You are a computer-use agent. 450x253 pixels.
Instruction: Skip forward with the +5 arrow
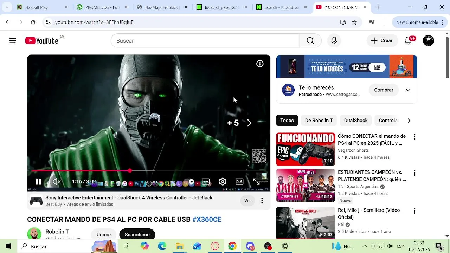[x=249, y=123]
